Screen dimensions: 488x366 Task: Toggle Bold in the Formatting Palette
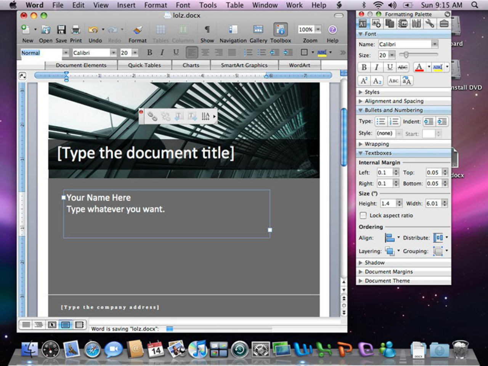coord(364,67)
